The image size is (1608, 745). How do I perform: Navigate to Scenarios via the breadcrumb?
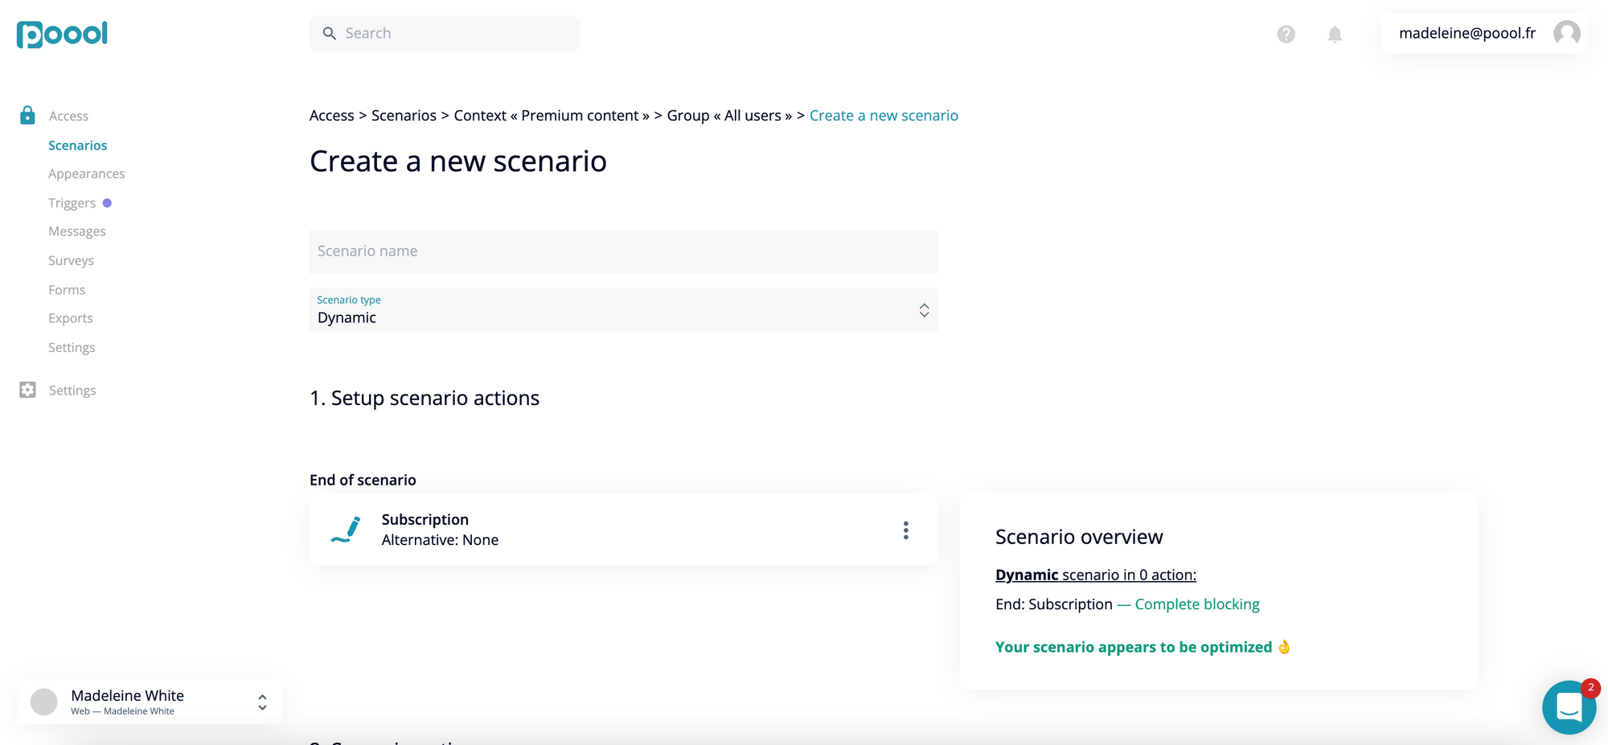pos(404,115)
